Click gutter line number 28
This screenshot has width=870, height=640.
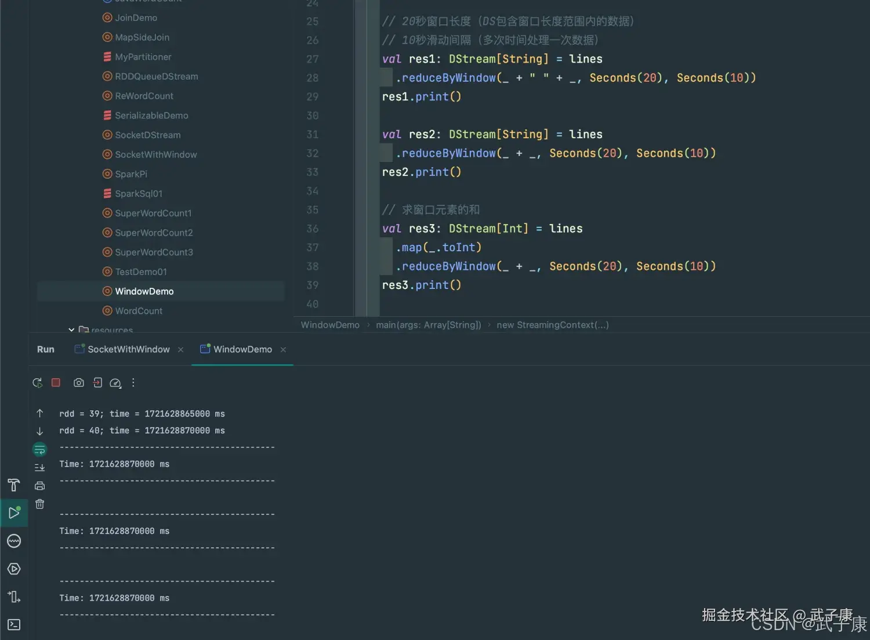[x=312, y=78]
